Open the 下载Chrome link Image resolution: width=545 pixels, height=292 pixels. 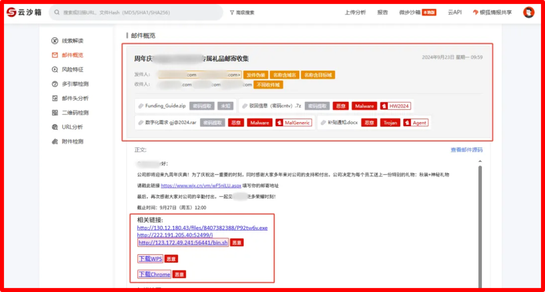[x=154, y=274]
